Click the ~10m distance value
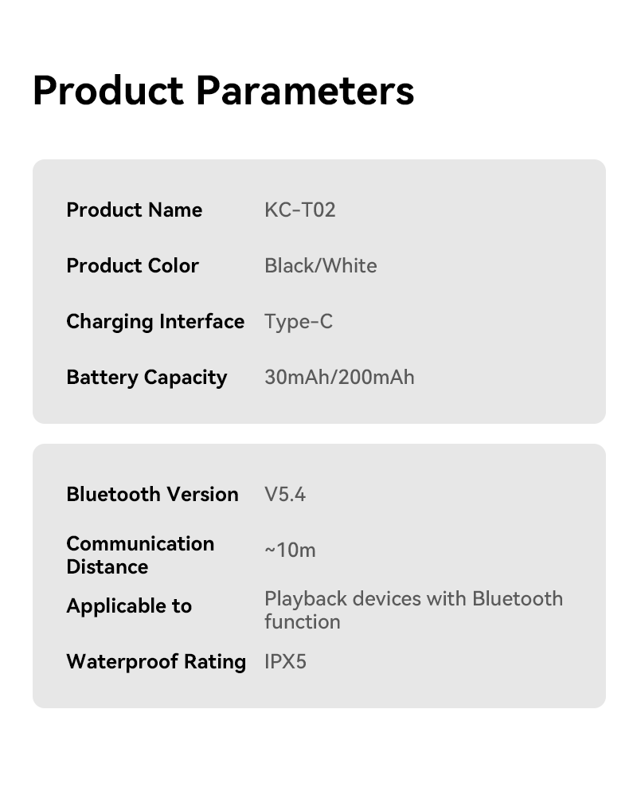The image size is (637, 811). tap(290, 550)
